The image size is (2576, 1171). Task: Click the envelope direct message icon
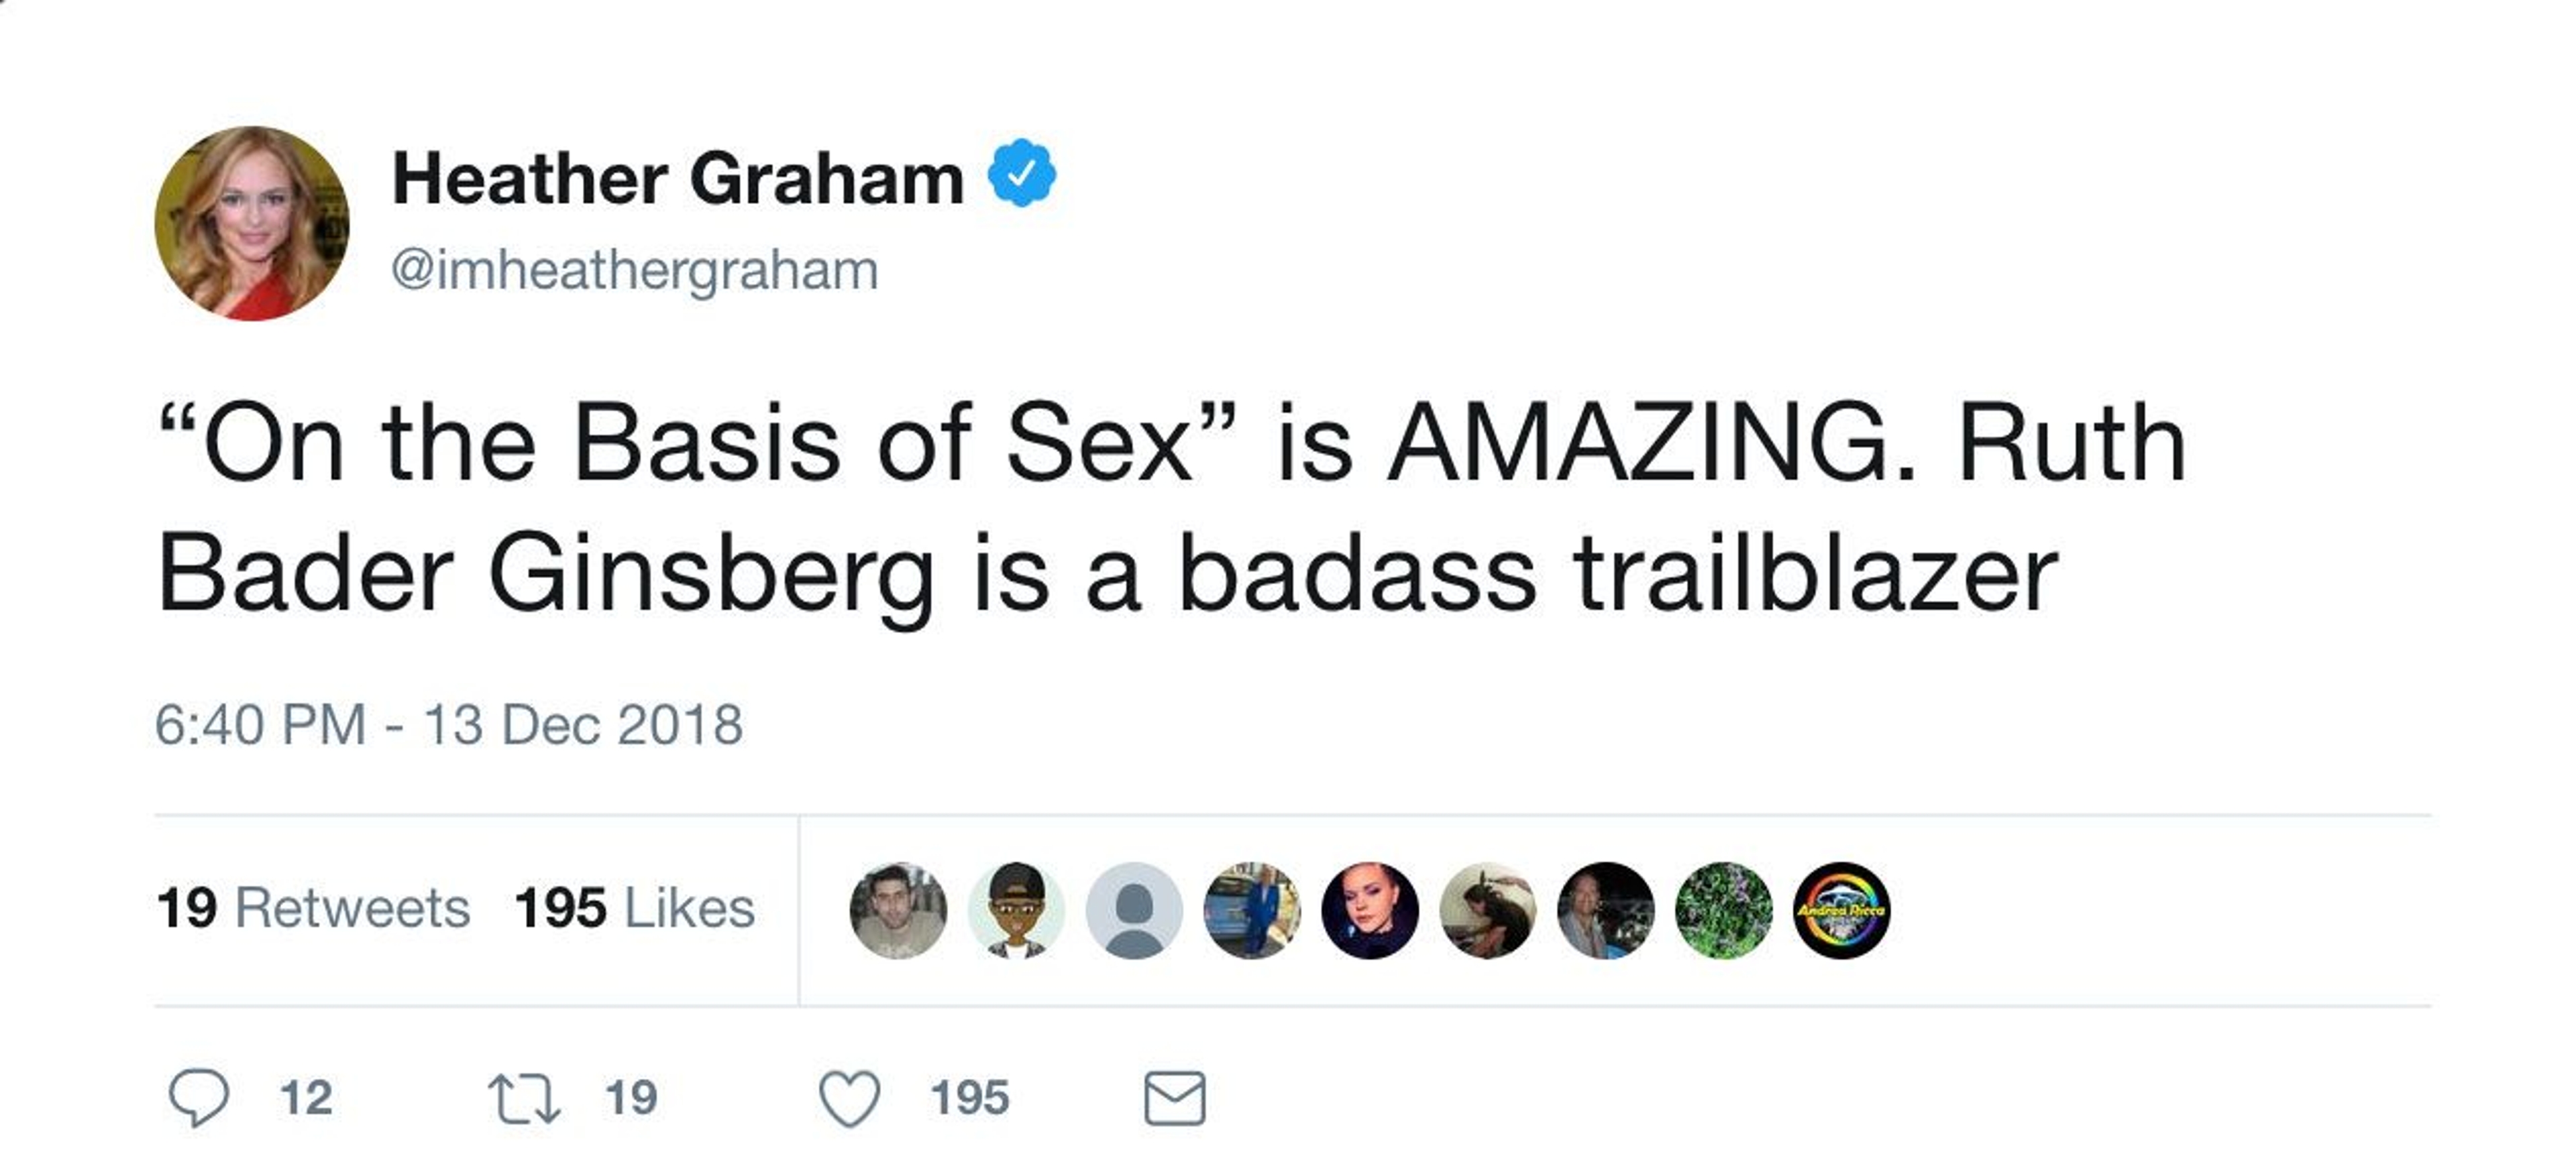click(x=1174, y=1098)
